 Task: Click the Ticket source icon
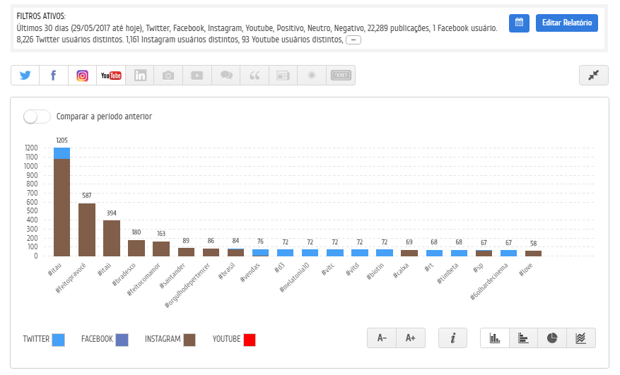341,75
